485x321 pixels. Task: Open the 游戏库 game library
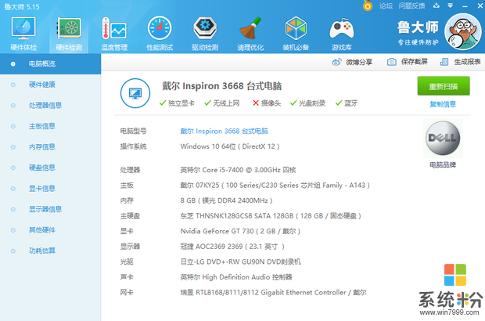click(341, 32)
